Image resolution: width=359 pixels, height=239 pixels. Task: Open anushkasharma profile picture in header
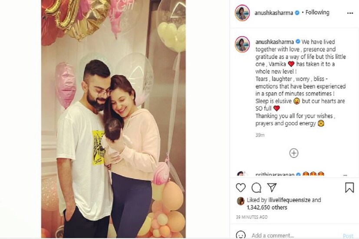point(242,13)
